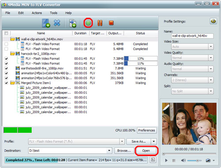This screenshot has height=168, width=221.
Task: Click the Add Profile icon in toolbar
Action: (x=72, y=23)
